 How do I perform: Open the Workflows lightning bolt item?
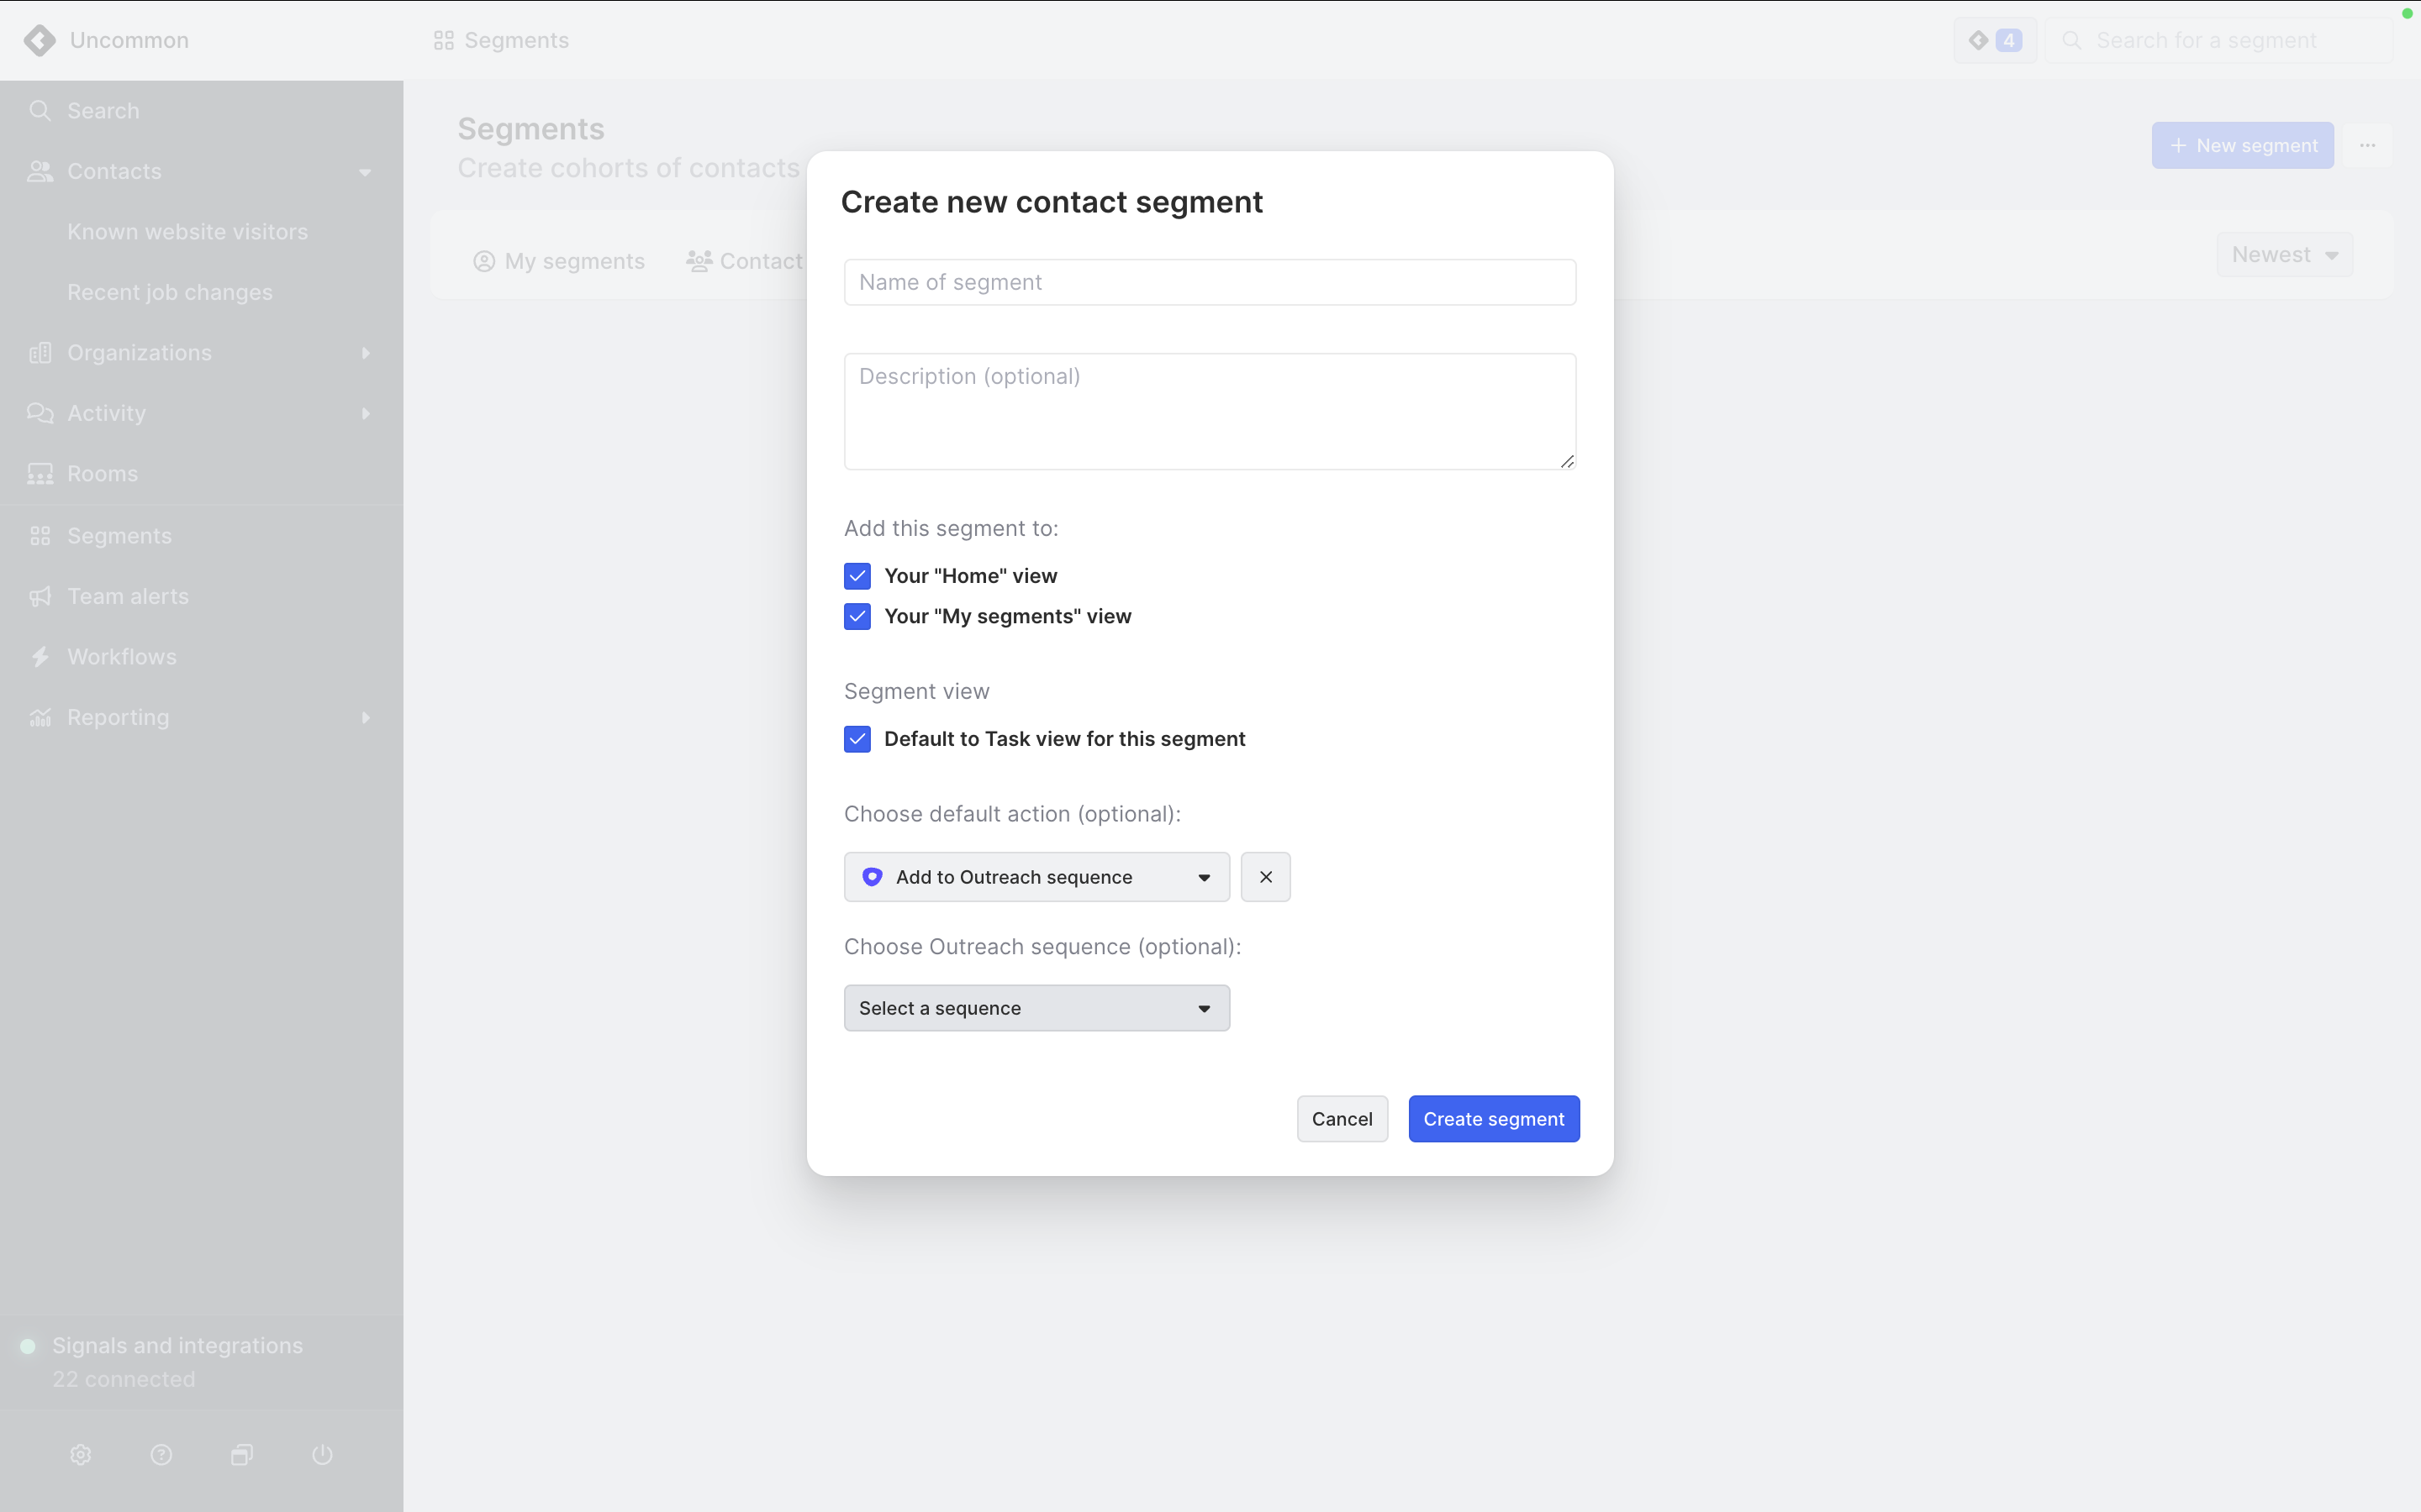pyautogui.click(x=121, y=657)
